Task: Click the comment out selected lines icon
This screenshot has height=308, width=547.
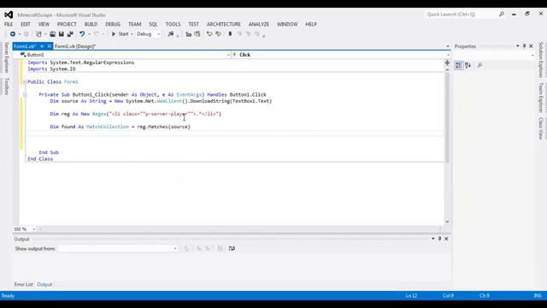Action: (209, 34)
